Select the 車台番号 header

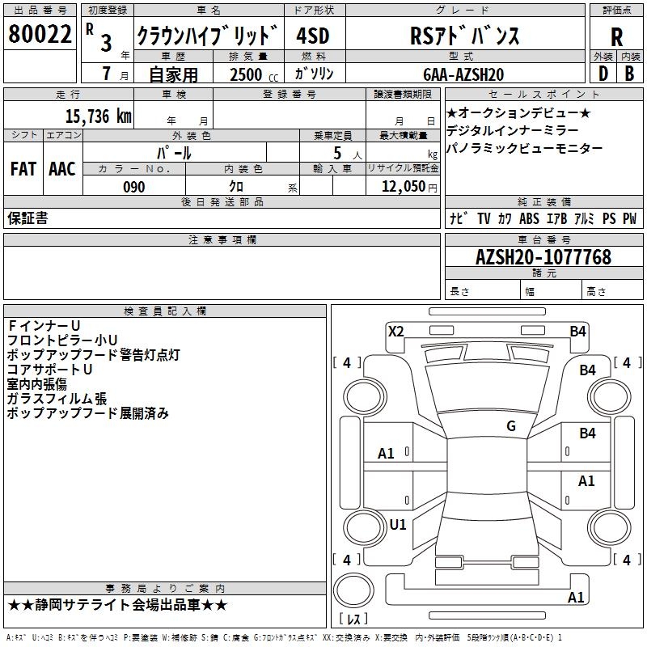(x=543, y=239)
